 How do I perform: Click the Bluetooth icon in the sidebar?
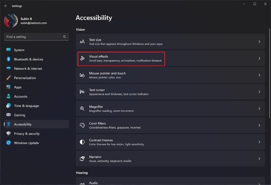click(8, 59)
